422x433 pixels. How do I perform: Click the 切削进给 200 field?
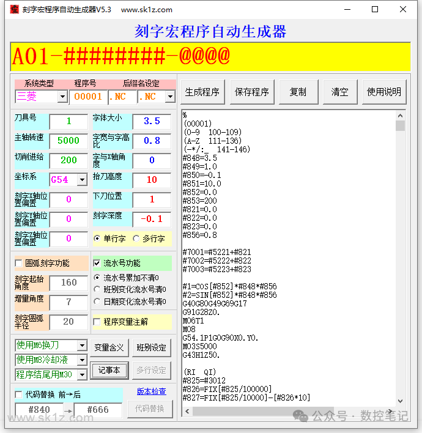coord(68,160)
